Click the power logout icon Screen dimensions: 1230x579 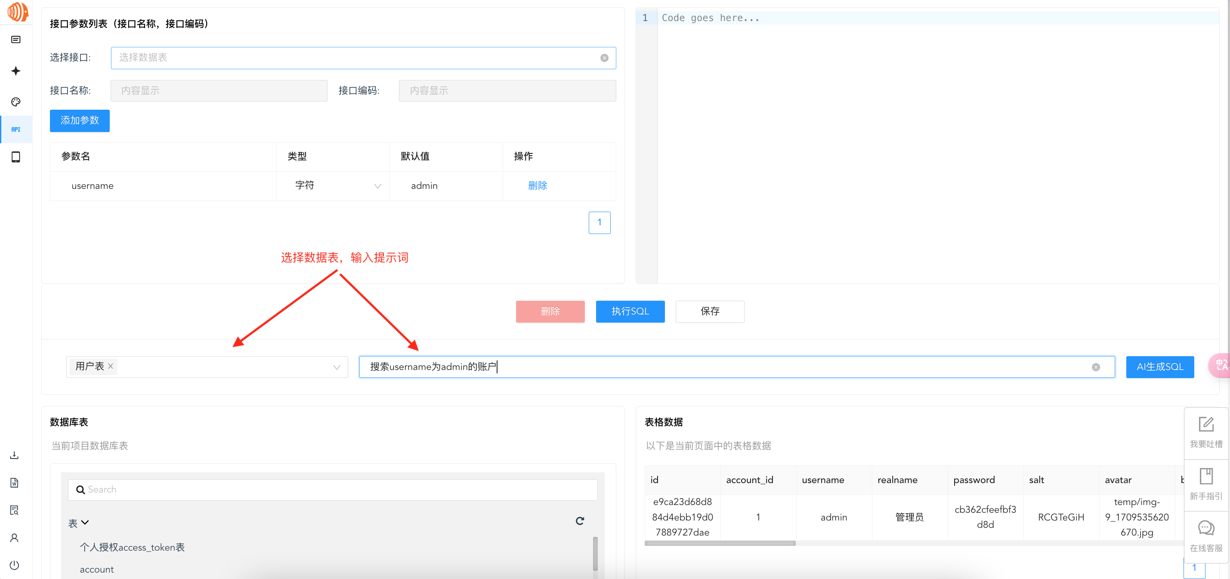pos(14,565)
